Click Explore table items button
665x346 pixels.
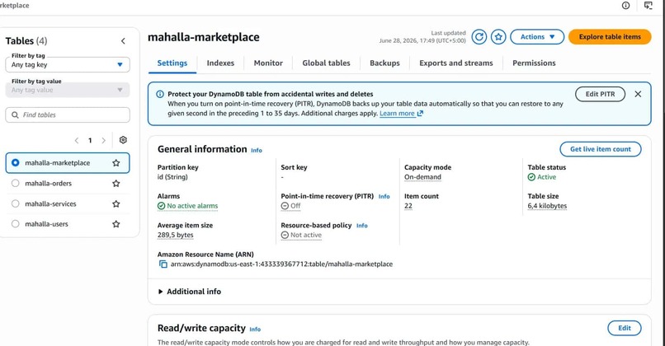tap(610, 37)
